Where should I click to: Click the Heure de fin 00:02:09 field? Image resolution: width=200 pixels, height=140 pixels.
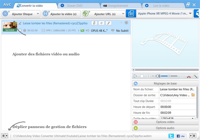177,113
